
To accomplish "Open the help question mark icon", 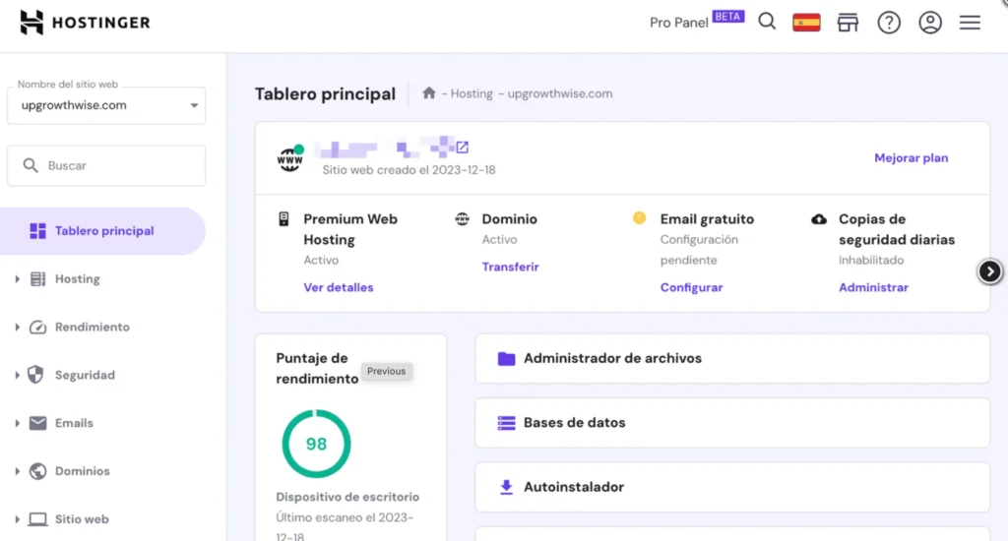I will click(889, 23).
